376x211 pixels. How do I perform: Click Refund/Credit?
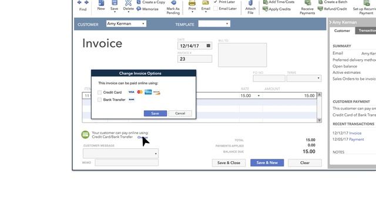332,9
